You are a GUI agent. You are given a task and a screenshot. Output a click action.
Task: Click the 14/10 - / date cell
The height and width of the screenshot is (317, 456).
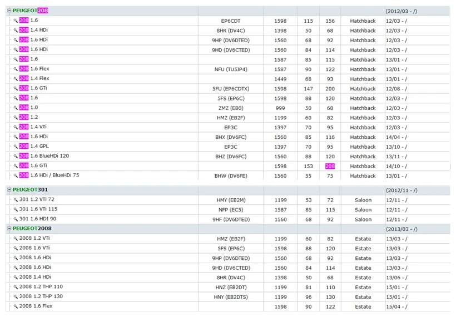396,166
